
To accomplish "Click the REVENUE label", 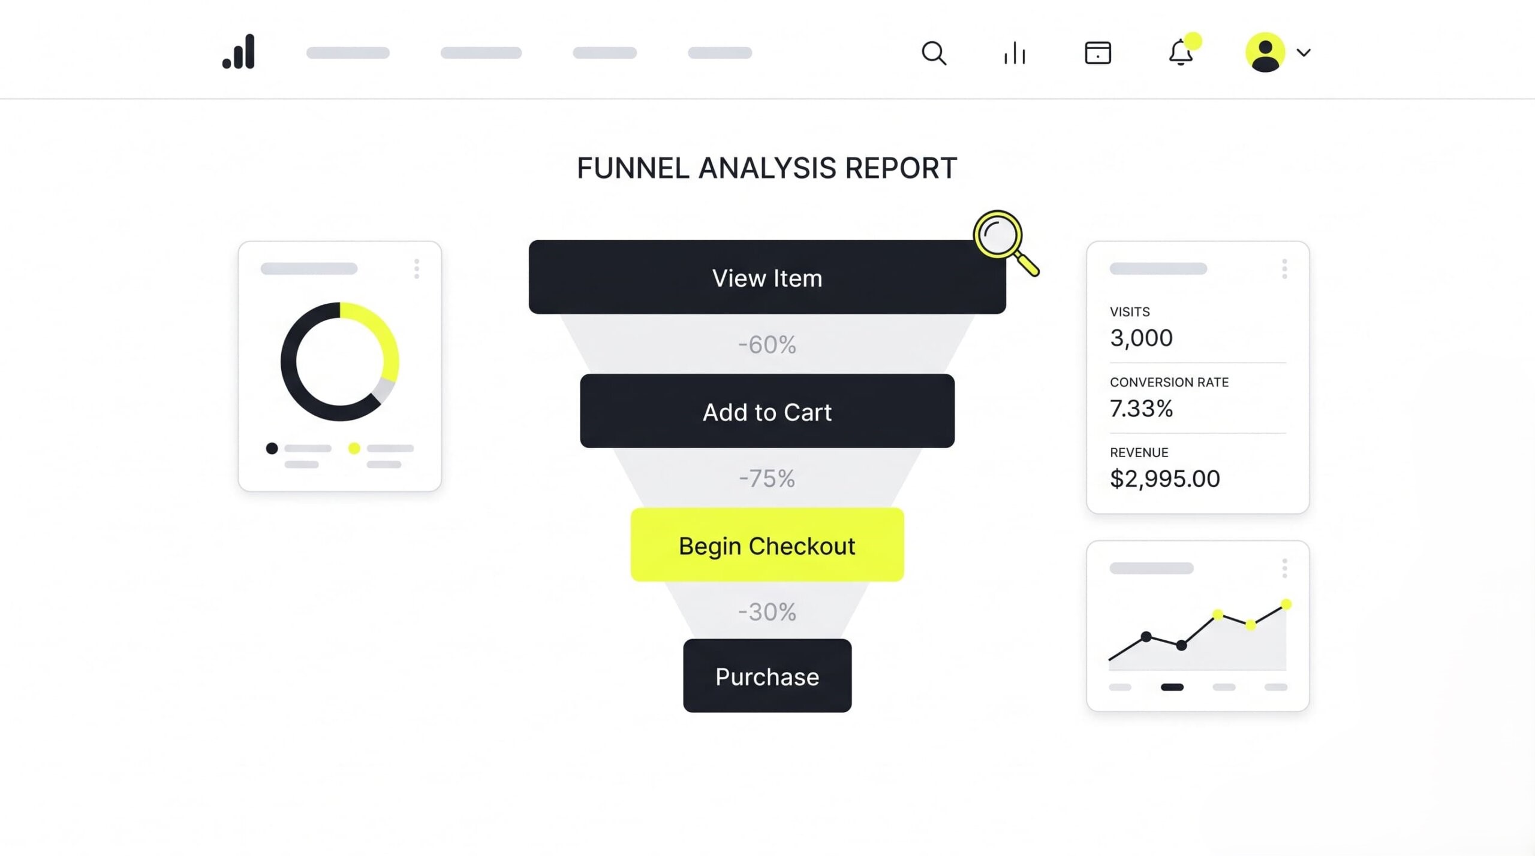I will coord(1139,453).
